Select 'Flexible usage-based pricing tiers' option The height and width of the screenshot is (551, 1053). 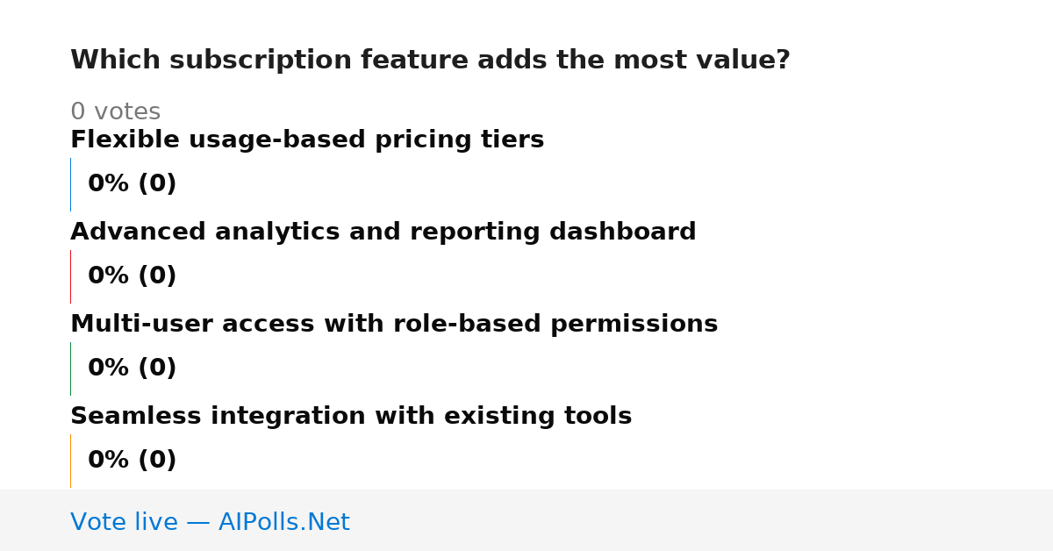[x=307, y=140]
